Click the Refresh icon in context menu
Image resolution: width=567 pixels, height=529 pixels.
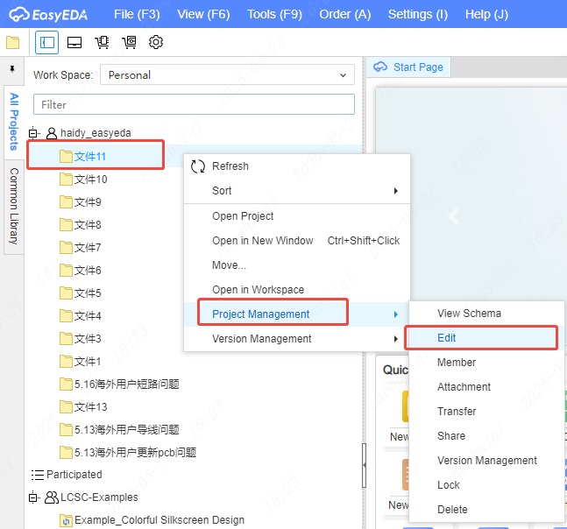pyautogui.click(x=198, y=166)
